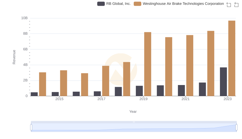Click the RB Global bar for 2018
Screen dimensions: 242x139
(x=118, y=91)
